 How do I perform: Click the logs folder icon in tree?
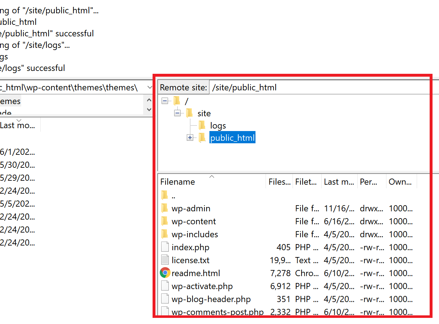[x=202, y=125]
